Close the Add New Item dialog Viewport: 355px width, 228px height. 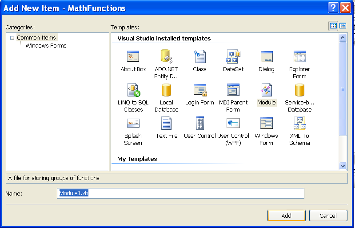click(346, 8)
